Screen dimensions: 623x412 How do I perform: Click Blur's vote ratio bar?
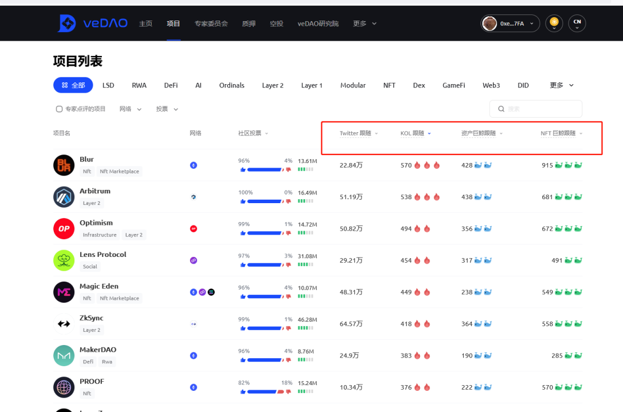265,169
